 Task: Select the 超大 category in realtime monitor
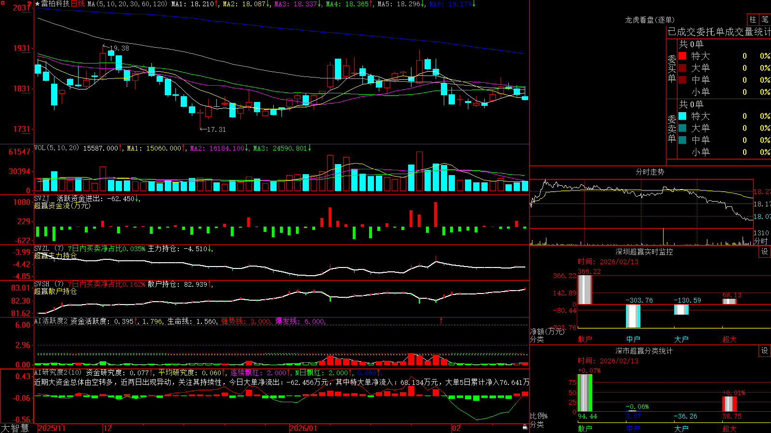click(730, 339)
